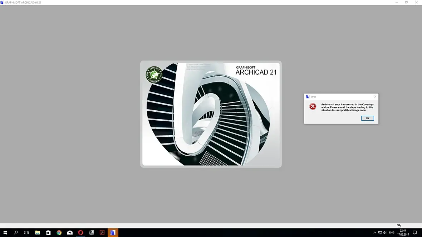Image resolution: width=422 pixels, height=237 pixels.
Task: Open Adobe Acrobat from the taskbar
Action: (x=102, y=232)
